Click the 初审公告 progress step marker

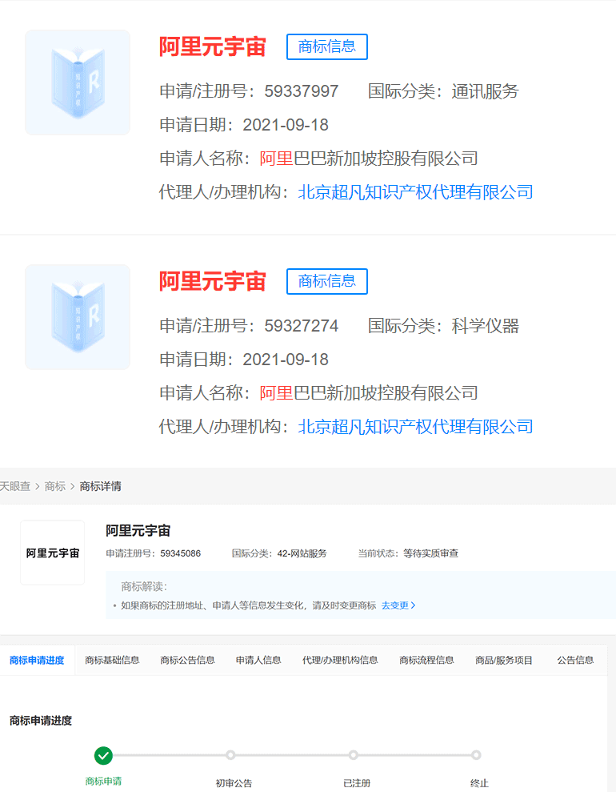tap(230, 755)
